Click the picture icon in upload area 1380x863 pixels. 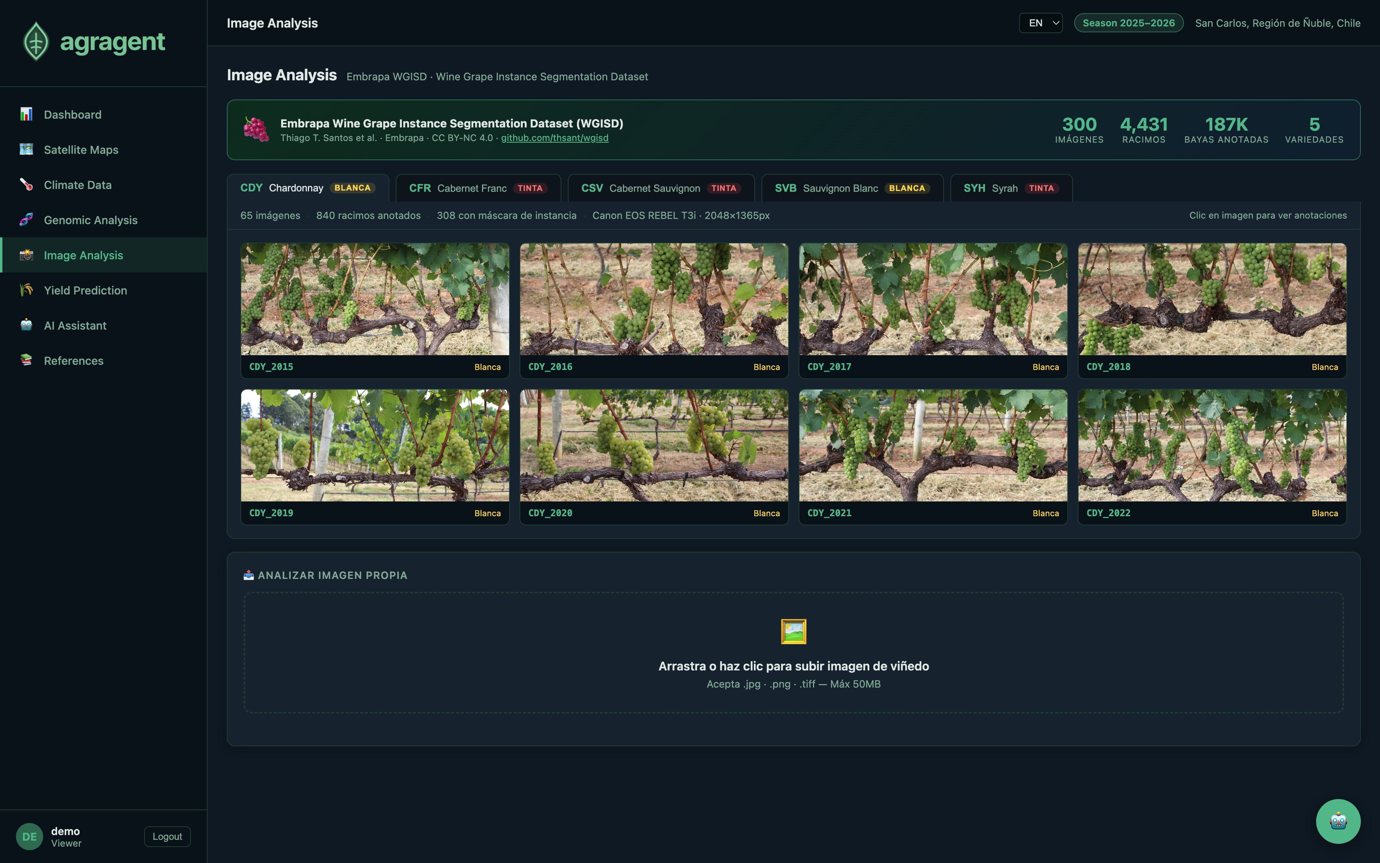[793, 631]
